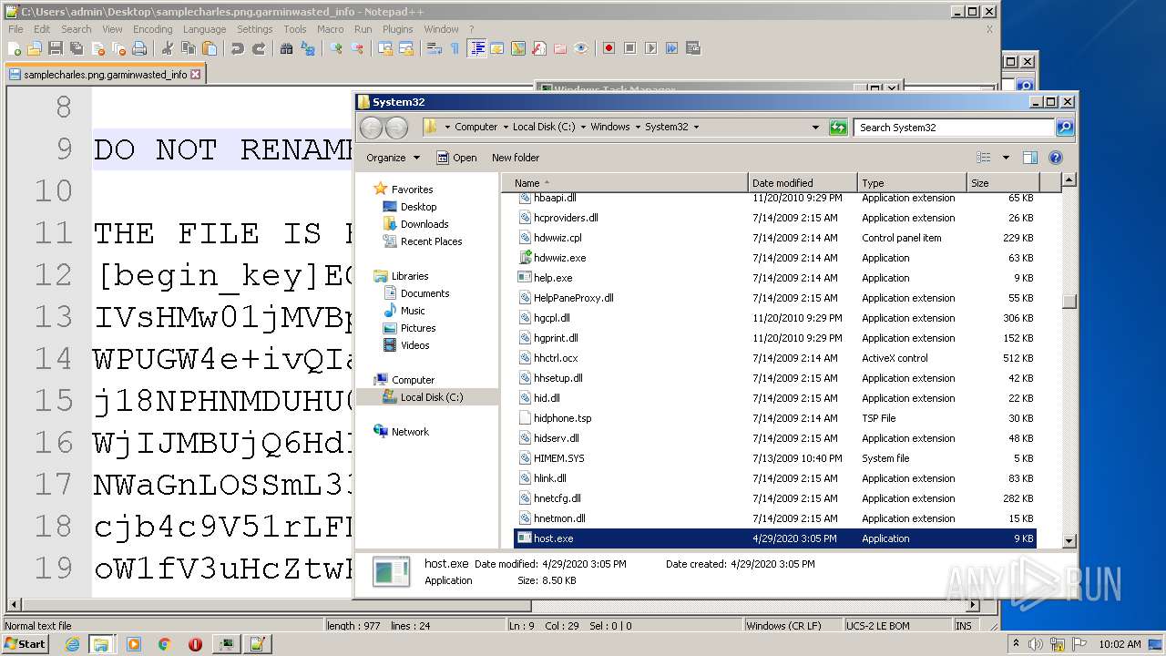Click Start Recording macro red dot
1166x656 pixels.
tap(609, 48)
